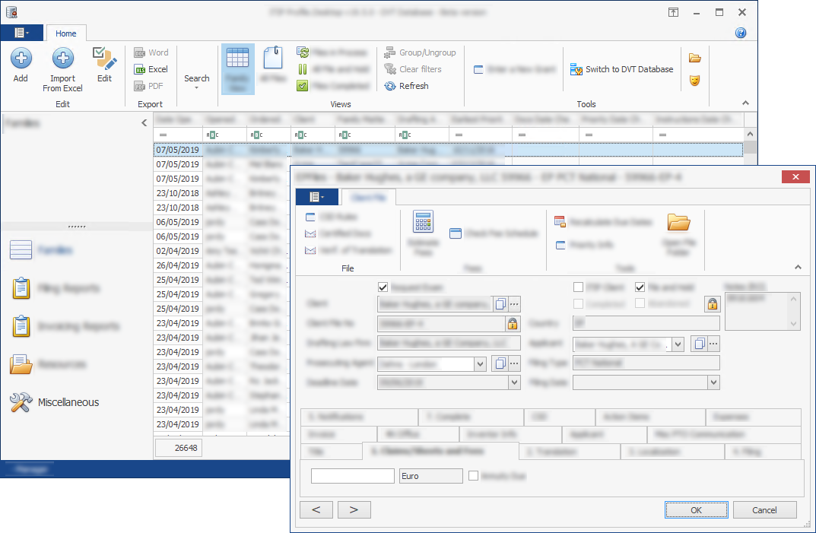Image resolution: width=816 pixels, height=533 pixels.
Task: Collapse the dialog ribbon
Action: (x=798, y=267)
